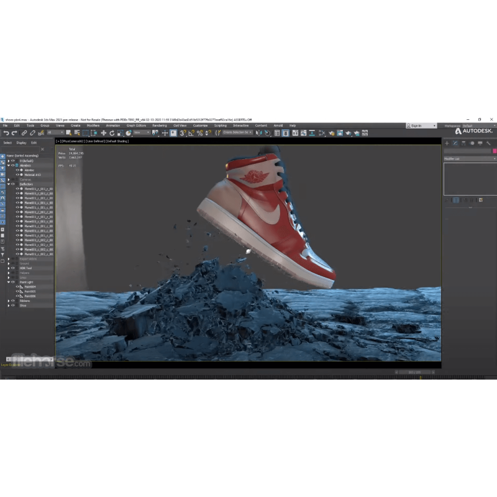Open the Create tab plus icon
This screenshot has height=497, width=497.
[x=447, y=144]
